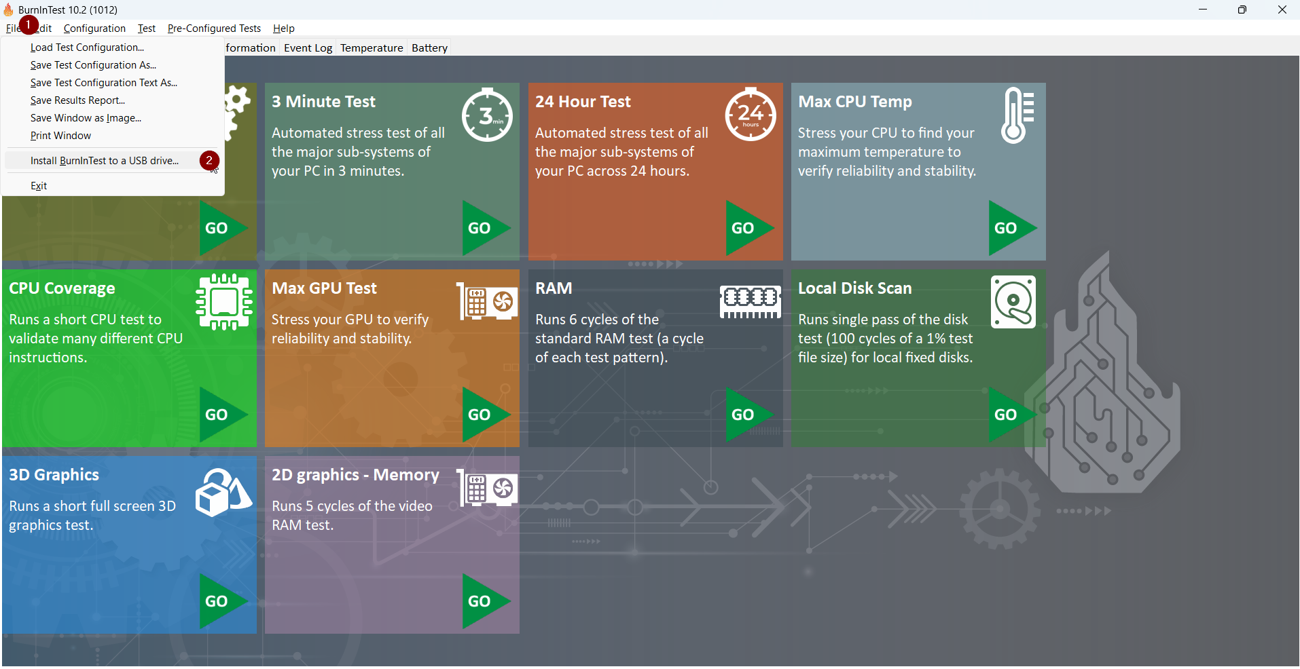Open the Help menu

(x=284, y=28)
